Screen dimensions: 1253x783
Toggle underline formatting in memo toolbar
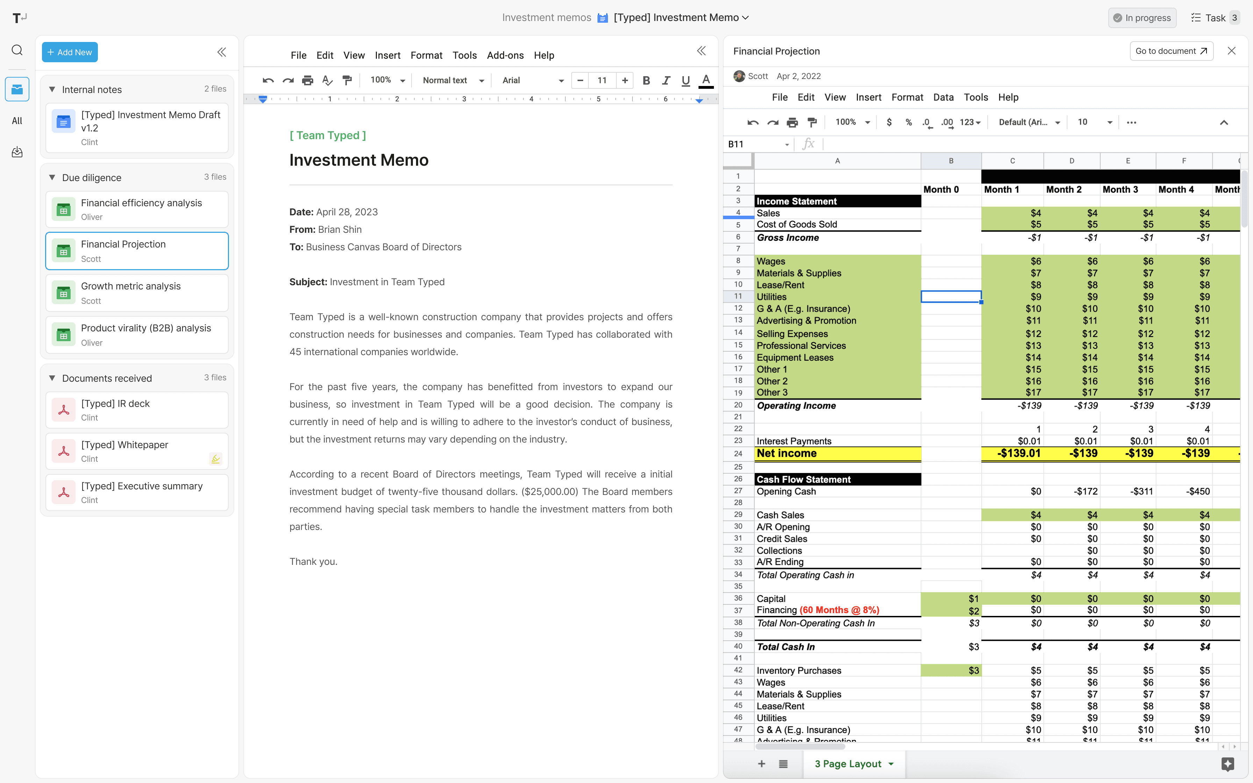coord(686,80)
